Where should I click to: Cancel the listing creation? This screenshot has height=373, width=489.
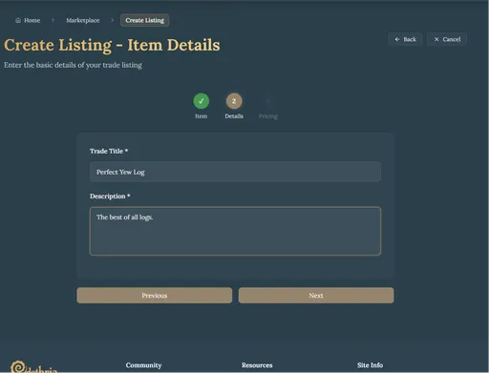pyautogui.click(x=447, y=39)
